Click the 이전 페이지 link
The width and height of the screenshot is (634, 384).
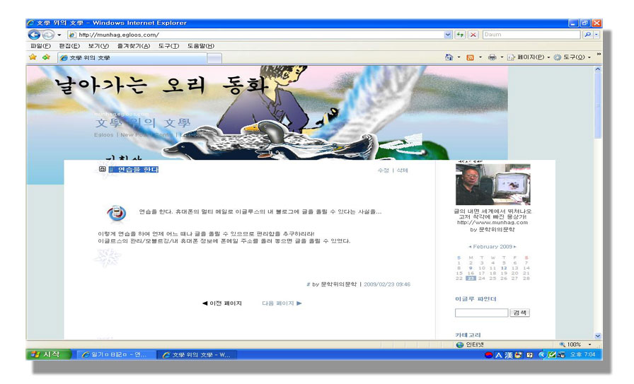click(222, 303)
